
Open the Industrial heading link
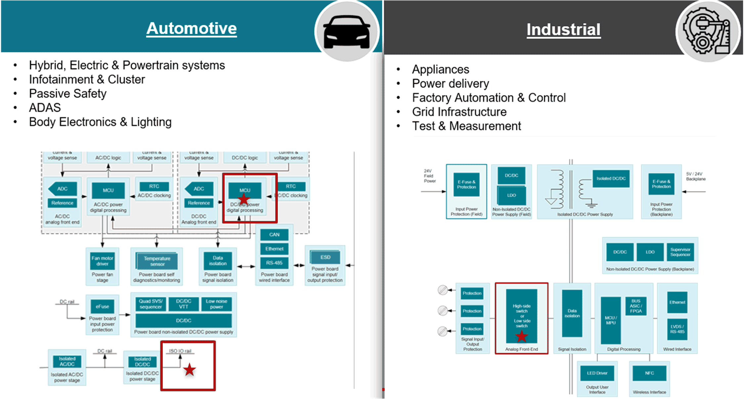coord(563,29)
